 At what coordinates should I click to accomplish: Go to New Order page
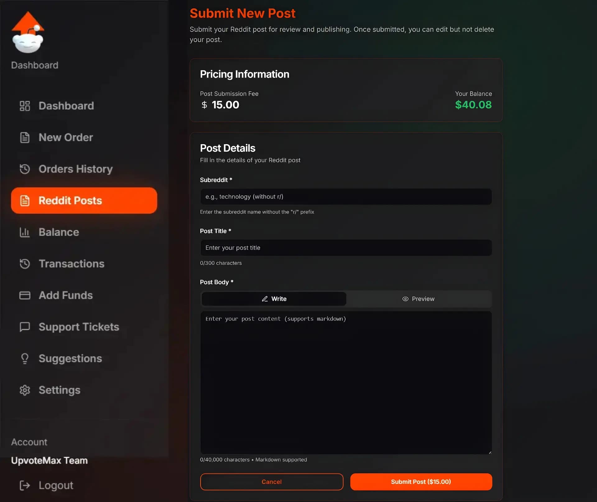coord(84,138)
